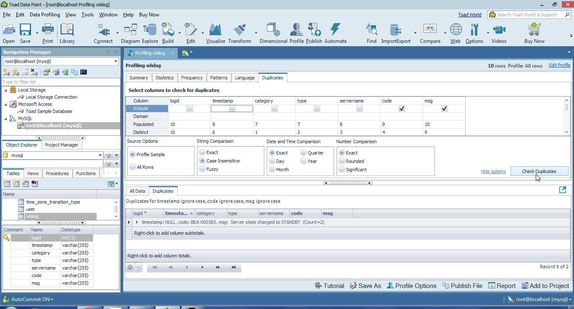The width and height of the screenshot is (574, 309).
Task: Click the Profile Options button
Action: pos(411,286)
